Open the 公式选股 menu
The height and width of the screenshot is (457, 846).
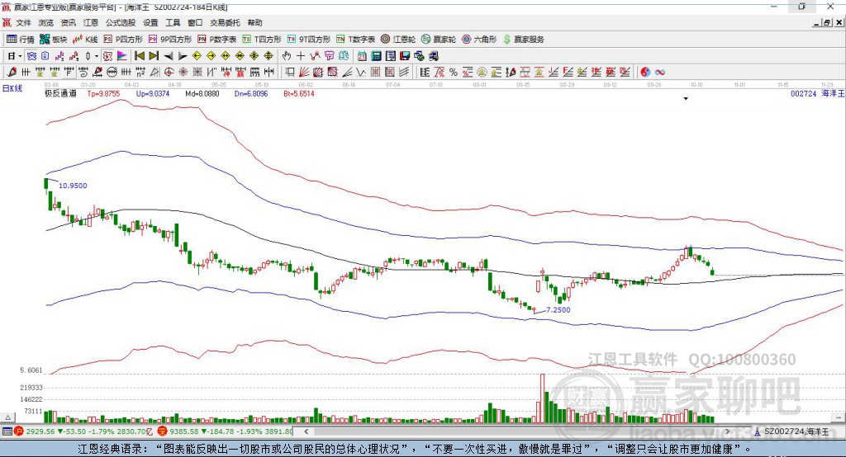121,22
